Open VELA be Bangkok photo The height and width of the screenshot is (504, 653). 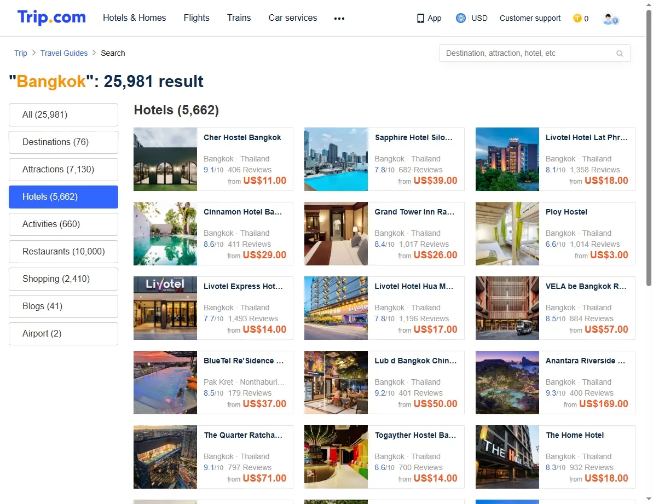[507, 309]
